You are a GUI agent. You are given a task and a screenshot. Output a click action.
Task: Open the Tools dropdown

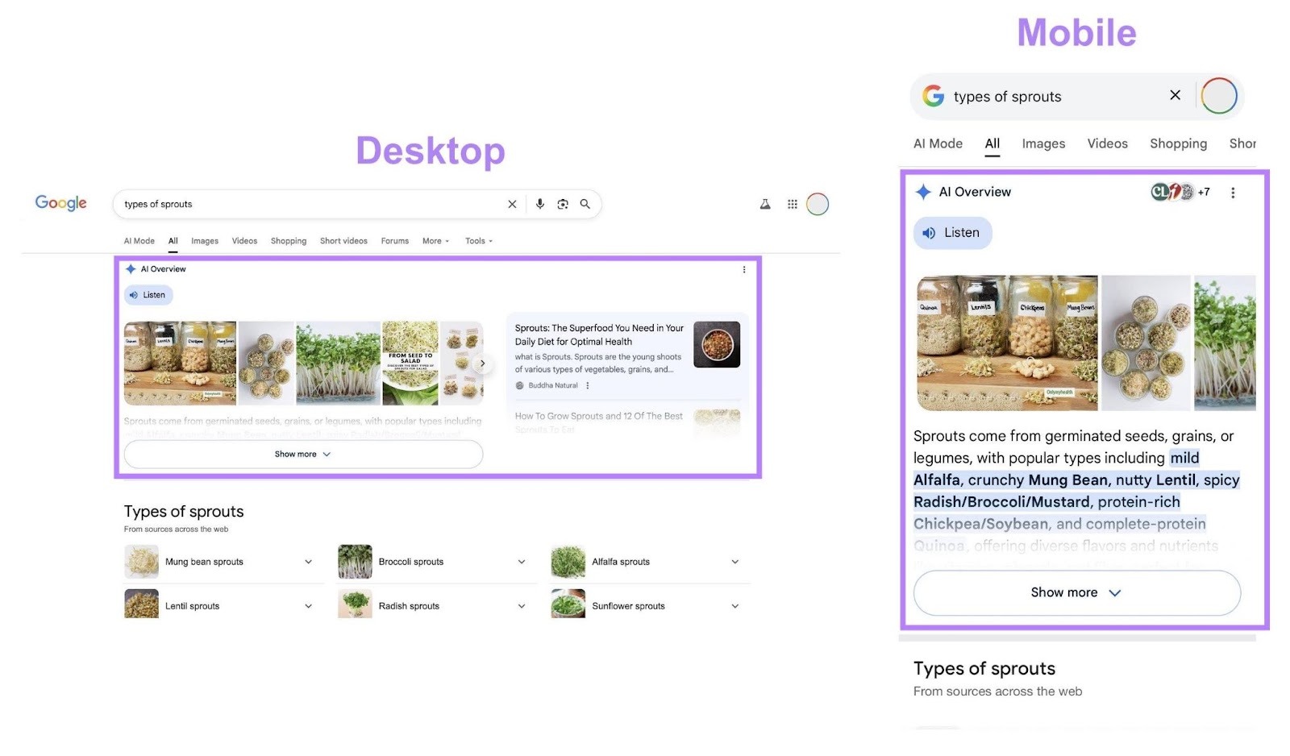[x=477, y=240]
